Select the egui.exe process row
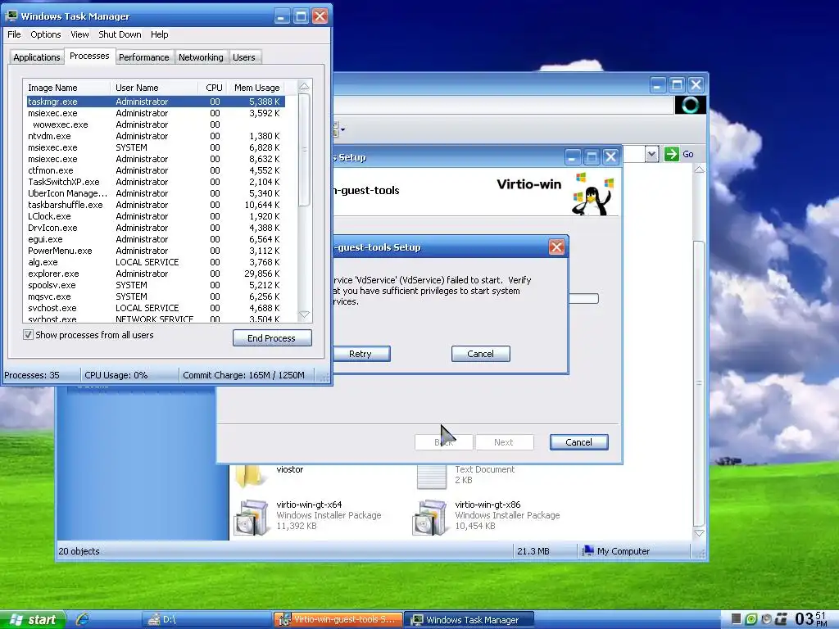 coord(155,239)
